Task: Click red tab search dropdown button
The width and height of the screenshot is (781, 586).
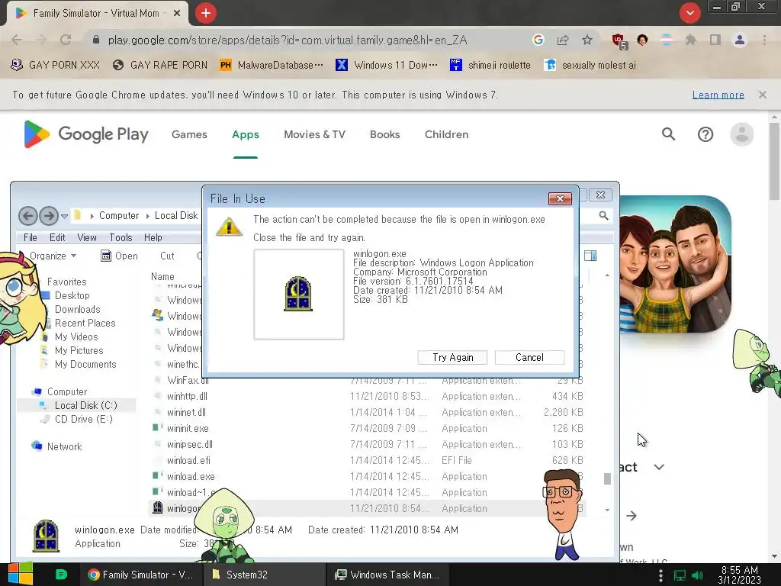Action: (x=689, y=13)
